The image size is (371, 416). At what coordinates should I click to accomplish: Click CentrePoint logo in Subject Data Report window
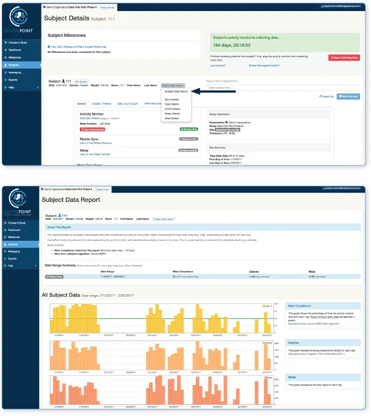click(18, 202)
